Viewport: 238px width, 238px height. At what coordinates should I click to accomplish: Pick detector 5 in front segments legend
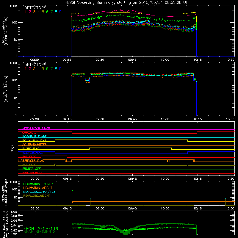tap(43, 12)
